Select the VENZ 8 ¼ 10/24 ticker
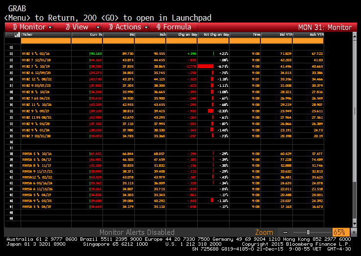 click(x=36, y=92)
